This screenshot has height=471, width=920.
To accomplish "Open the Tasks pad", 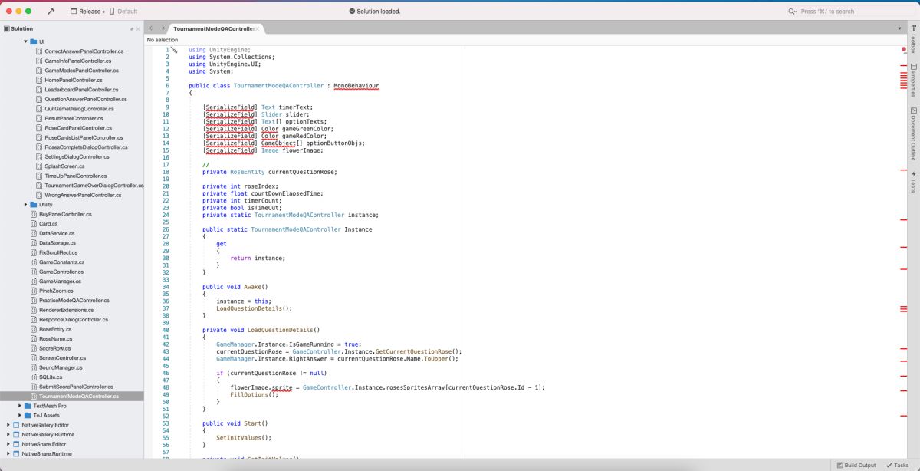I will tap(897, 465).
